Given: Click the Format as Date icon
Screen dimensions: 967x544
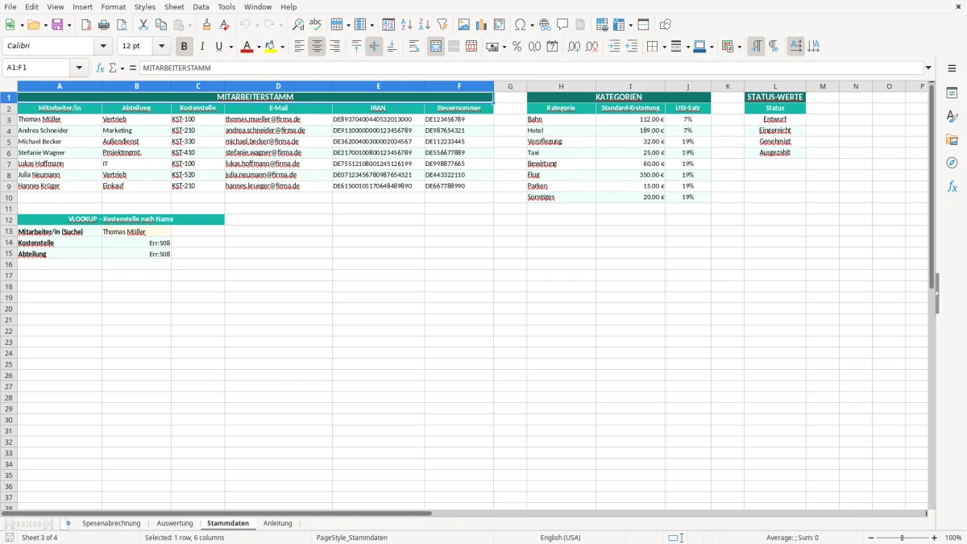Looking at the screenshot, I should click(x=553, y=47).
